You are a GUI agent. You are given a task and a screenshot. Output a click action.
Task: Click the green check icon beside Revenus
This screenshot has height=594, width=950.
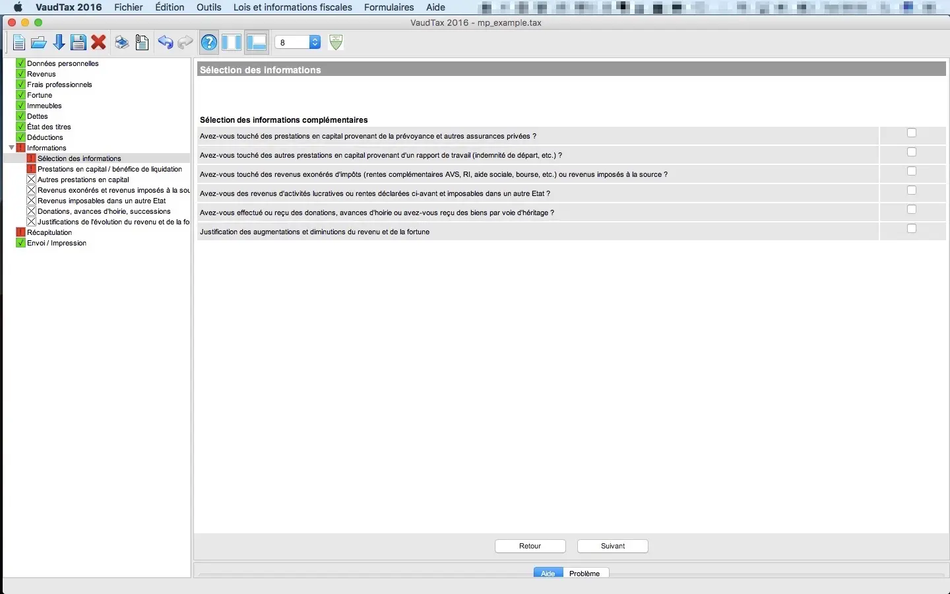[20, 74]
